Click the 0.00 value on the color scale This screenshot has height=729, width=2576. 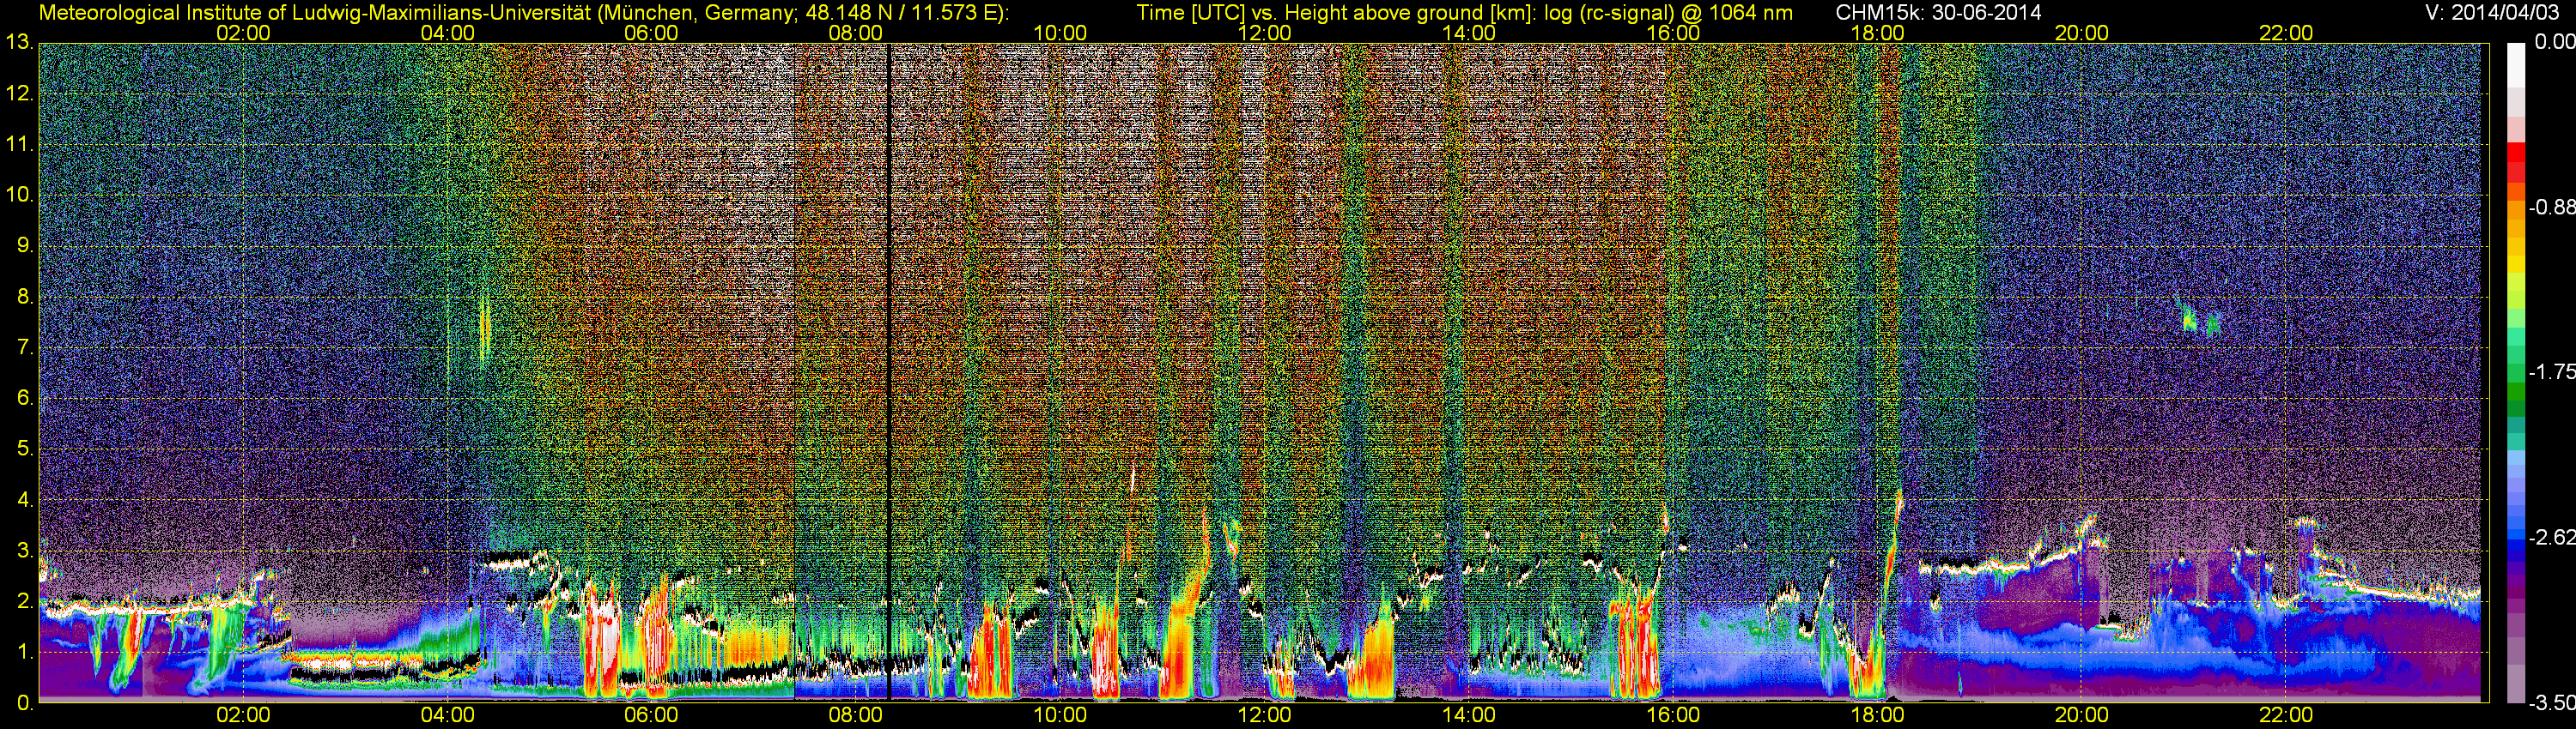tap(2554, 43)
